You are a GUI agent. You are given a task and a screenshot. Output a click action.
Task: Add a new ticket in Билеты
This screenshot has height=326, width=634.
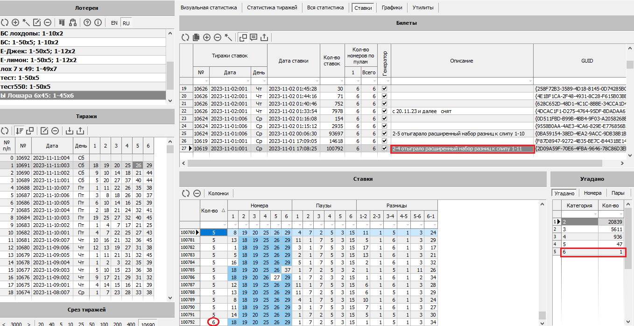207,37
